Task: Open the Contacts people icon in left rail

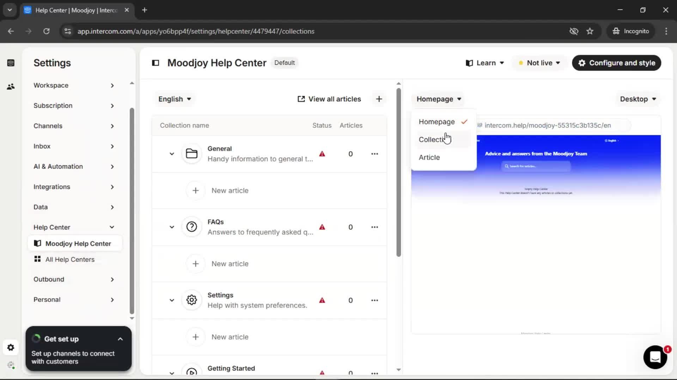Action: [x=11, y=87]
